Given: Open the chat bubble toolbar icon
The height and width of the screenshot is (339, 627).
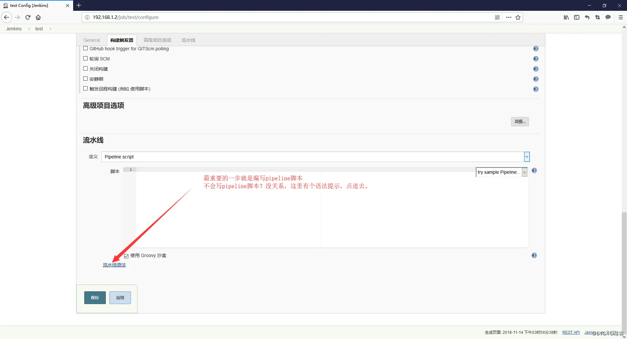Looking at the screenshot, I should click(608, 17).
